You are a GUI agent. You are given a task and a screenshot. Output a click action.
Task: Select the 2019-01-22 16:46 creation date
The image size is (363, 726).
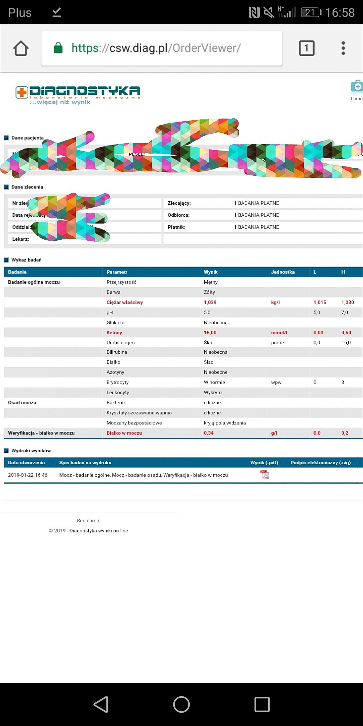tap(28, 475)
